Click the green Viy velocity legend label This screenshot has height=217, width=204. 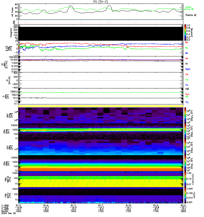(187, 80)
